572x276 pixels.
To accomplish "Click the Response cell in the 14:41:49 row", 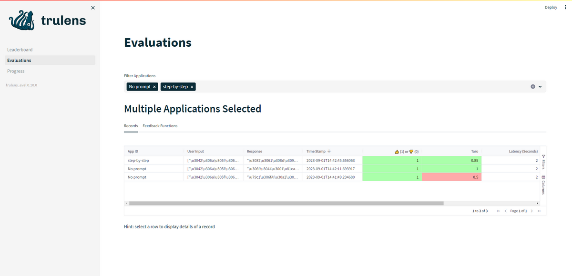I will (x=273, y=177).
